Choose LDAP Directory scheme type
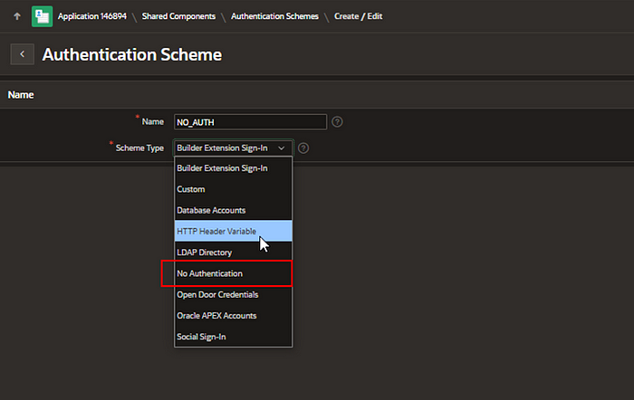This screenshot has width=634, height=400. (234, 252)
